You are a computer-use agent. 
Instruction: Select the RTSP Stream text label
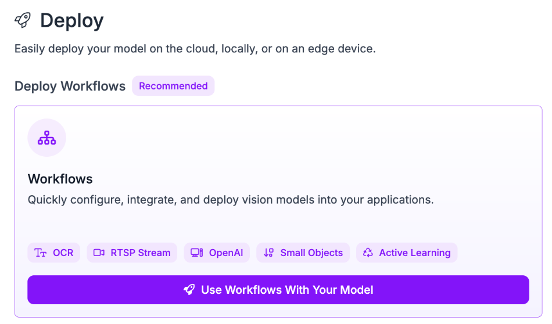click(x=140, y=253)
